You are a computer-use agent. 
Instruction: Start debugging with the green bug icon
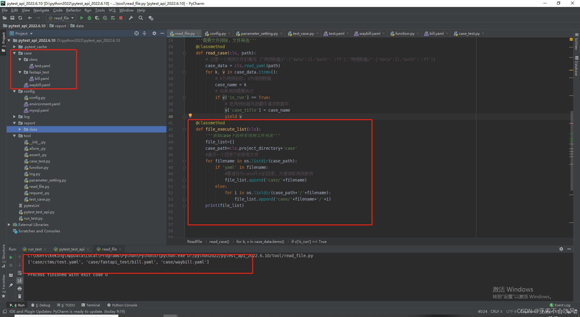89,18
